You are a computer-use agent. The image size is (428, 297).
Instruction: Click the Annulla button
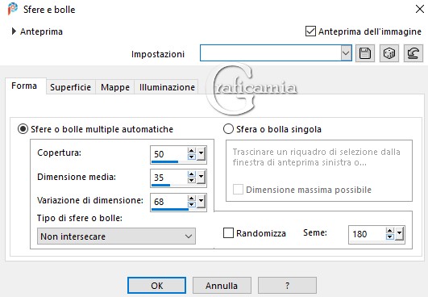(x=222, y=286)
